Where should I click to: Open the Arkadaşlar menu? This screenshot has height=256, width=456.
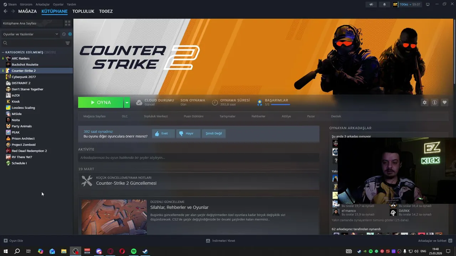[x=43, y=4]
